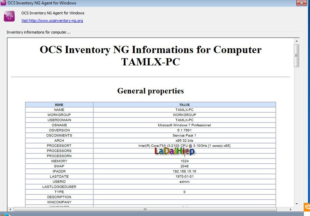Select the 'x86 32 bits' ARCH value
The height and width of the screenshot is (216, 310).
click(185, 141)
